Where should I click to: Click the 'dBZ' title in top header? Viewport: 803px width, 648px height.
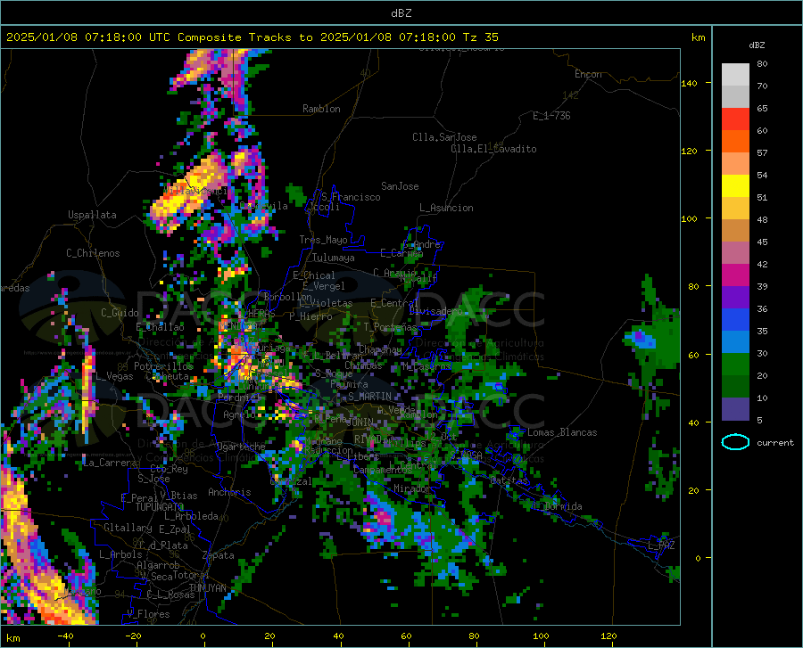pyautogui.click(x=401, y=13)
